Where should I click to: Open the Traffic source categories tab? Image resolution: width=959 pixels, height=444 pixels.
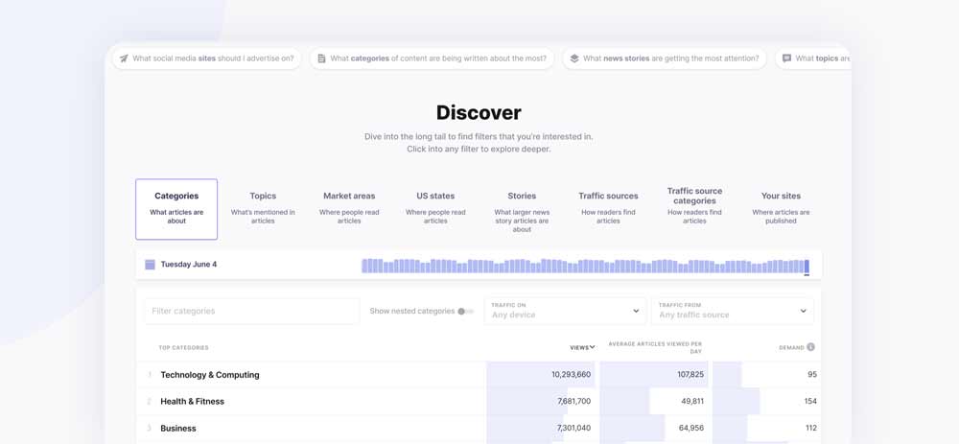(694, 209)
